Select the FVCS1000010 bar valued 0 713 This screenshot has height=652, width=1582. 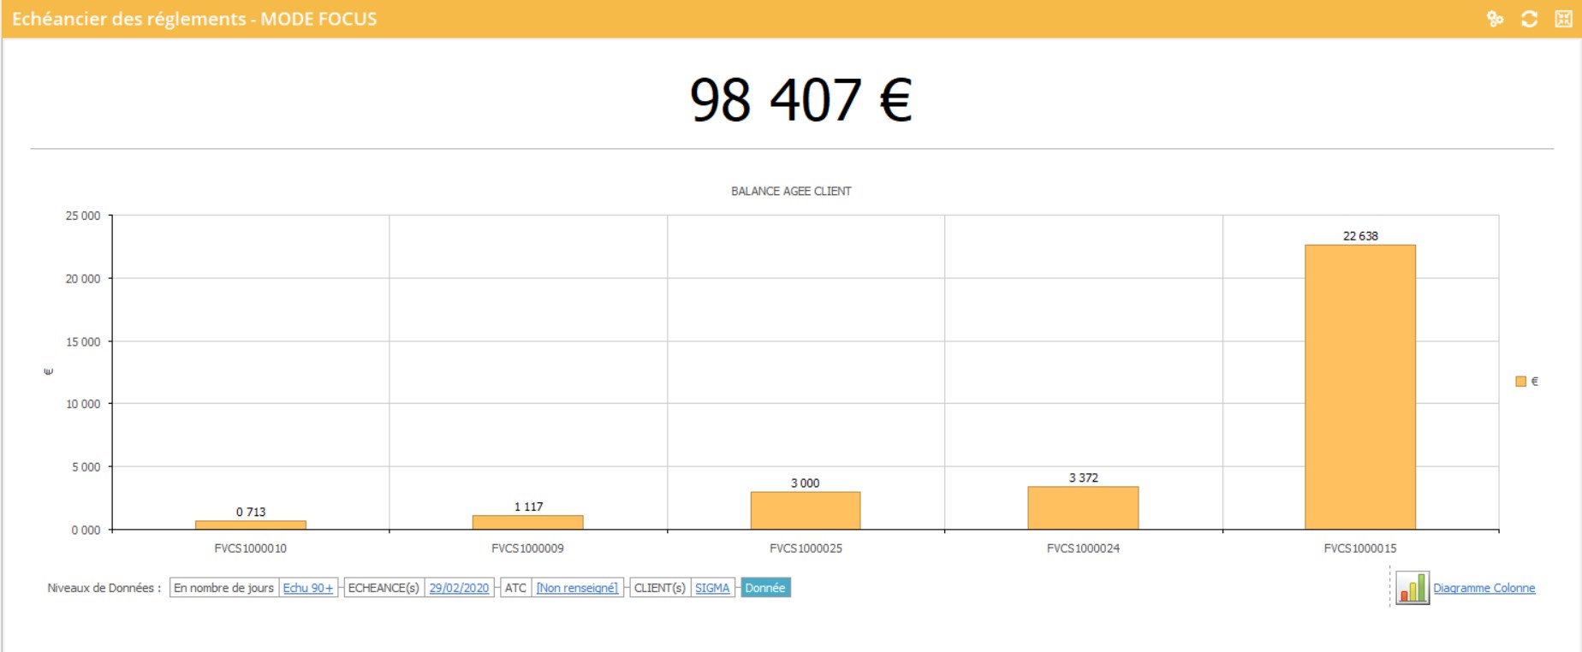click(250, 525)
